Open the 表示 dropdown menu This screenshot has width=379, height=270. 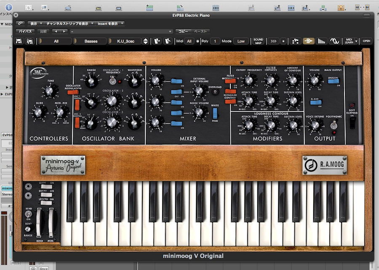tap(35, 24)
